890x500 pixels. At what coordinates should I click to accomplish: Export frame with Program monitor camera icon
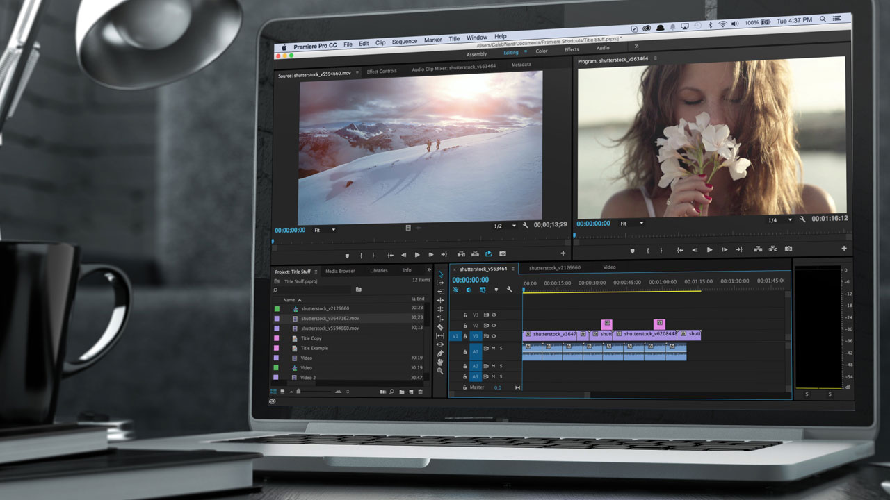(788, 249)
